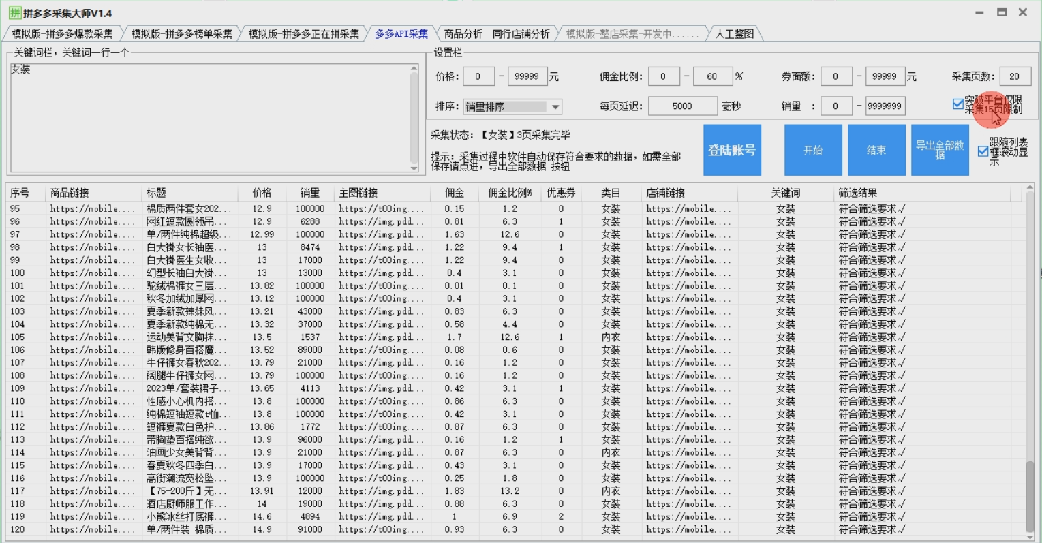Click the 优惠券 column header
The image size is (1042, 543).
pos(561,193)
